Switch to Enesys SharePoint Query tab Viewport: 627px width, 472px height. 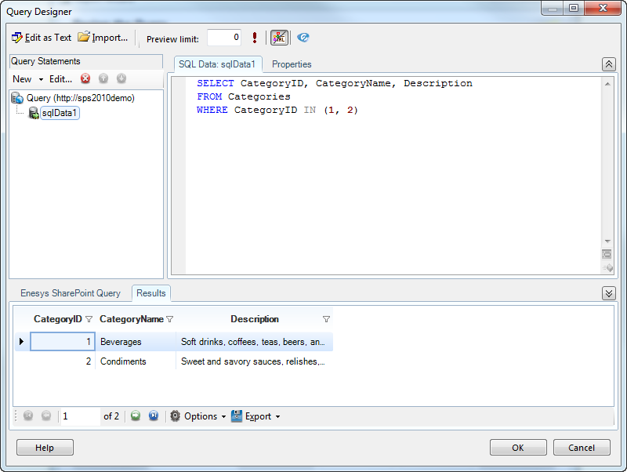(x=71, y=293)
